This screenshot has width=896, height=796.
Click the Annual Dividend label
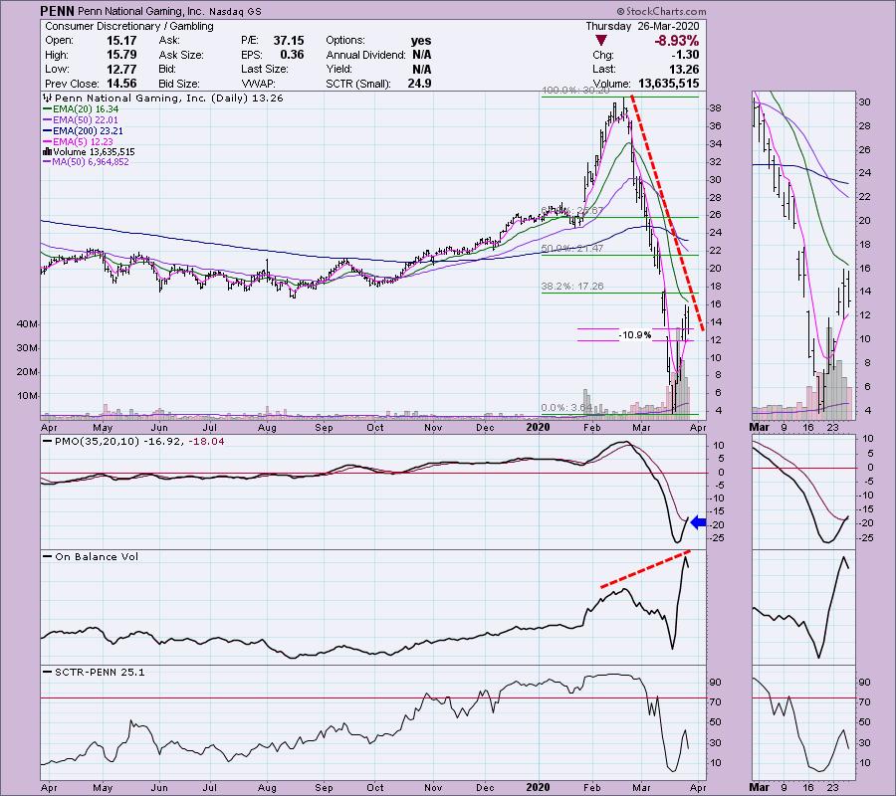pyautogui.click(x=365, y=55)
